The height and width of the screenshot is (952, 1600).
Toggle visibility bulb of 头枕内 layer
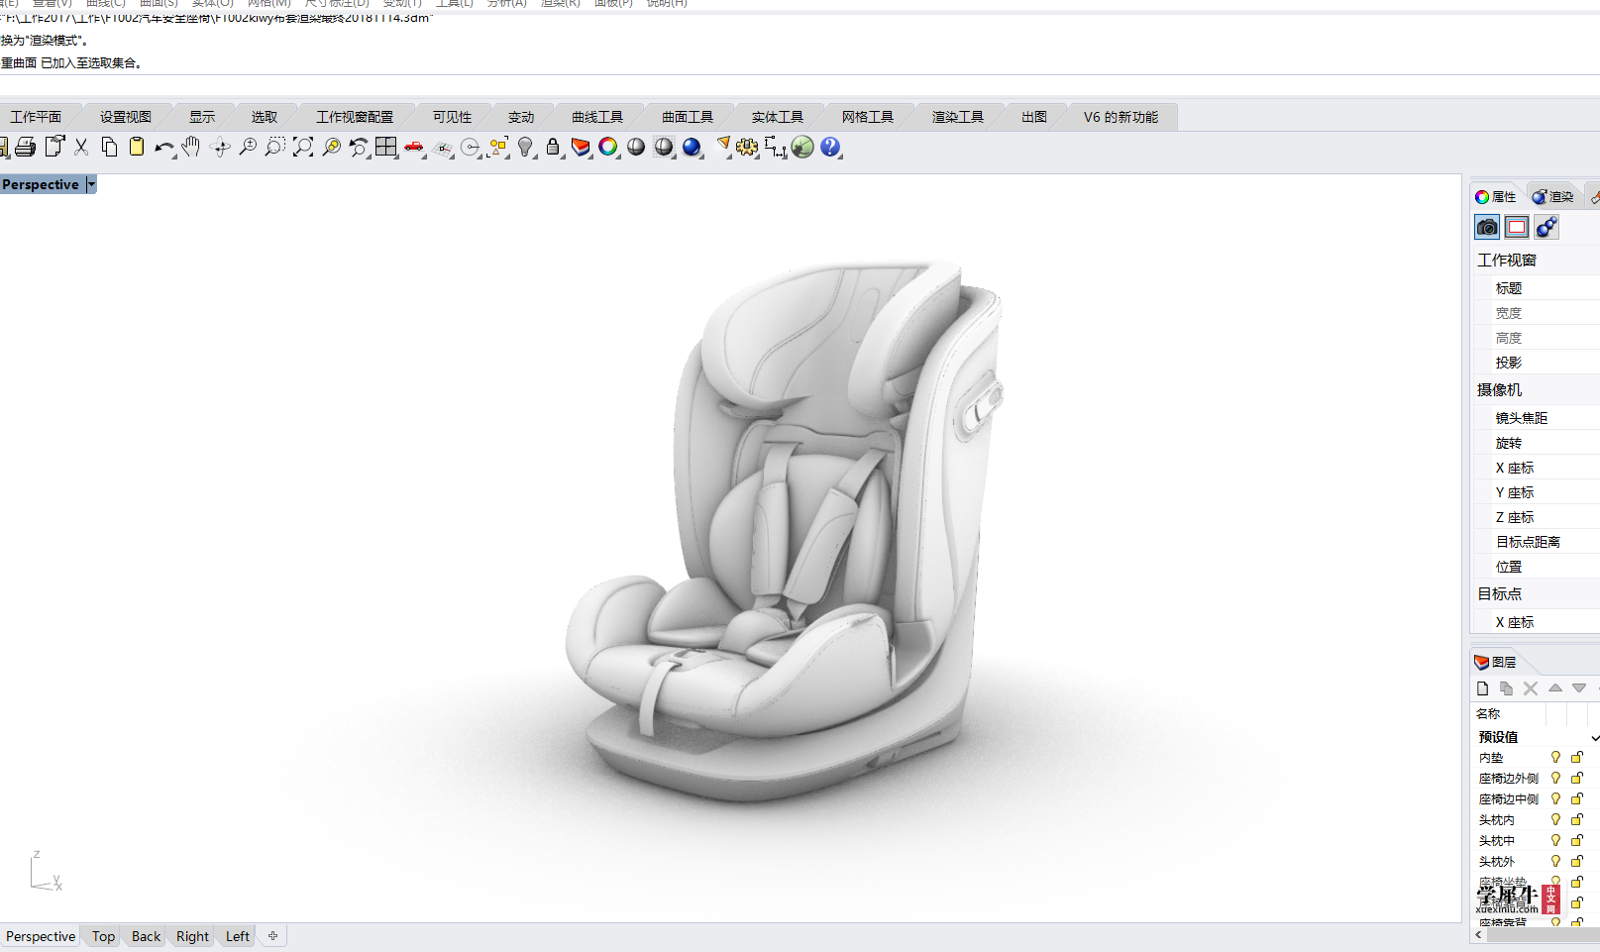click(1555, 820)
